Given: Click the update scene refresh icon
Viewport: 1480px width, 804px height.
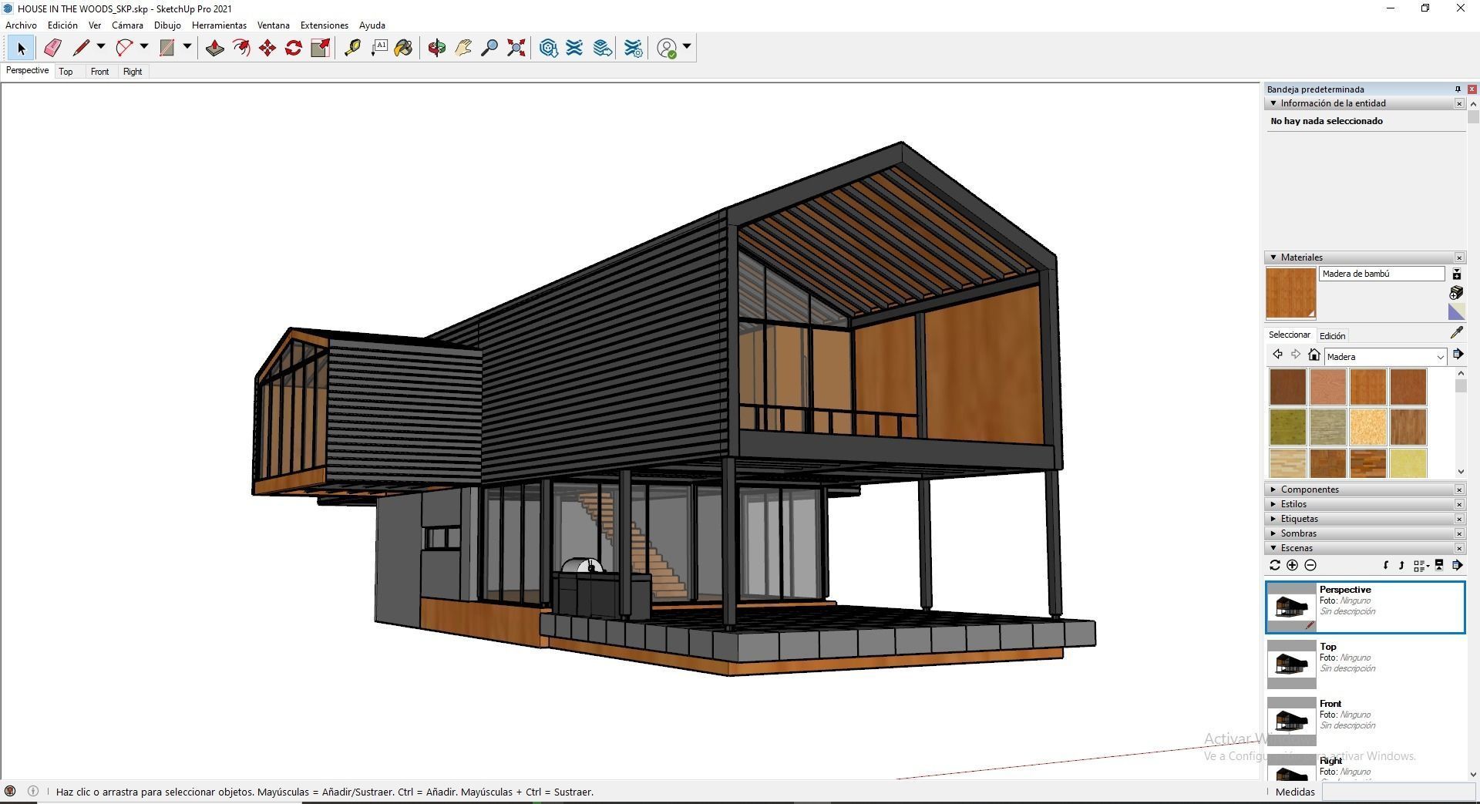Looking at the screenshot, I should coord(1275,565).
